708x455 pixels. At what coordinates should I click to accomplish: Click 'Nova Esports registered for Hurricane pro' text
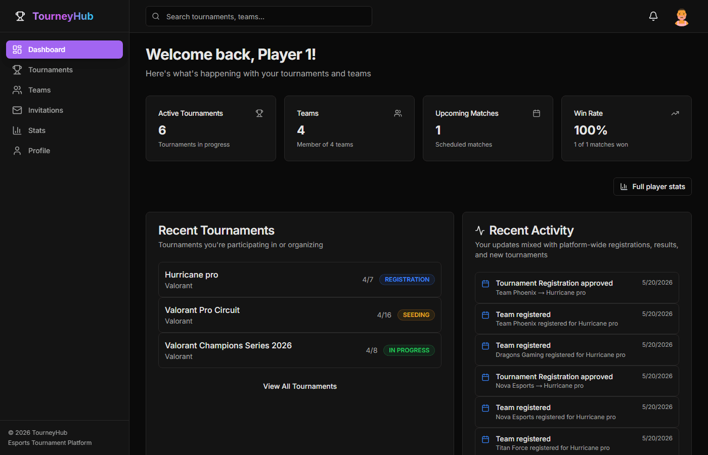[x=556, y=417]
